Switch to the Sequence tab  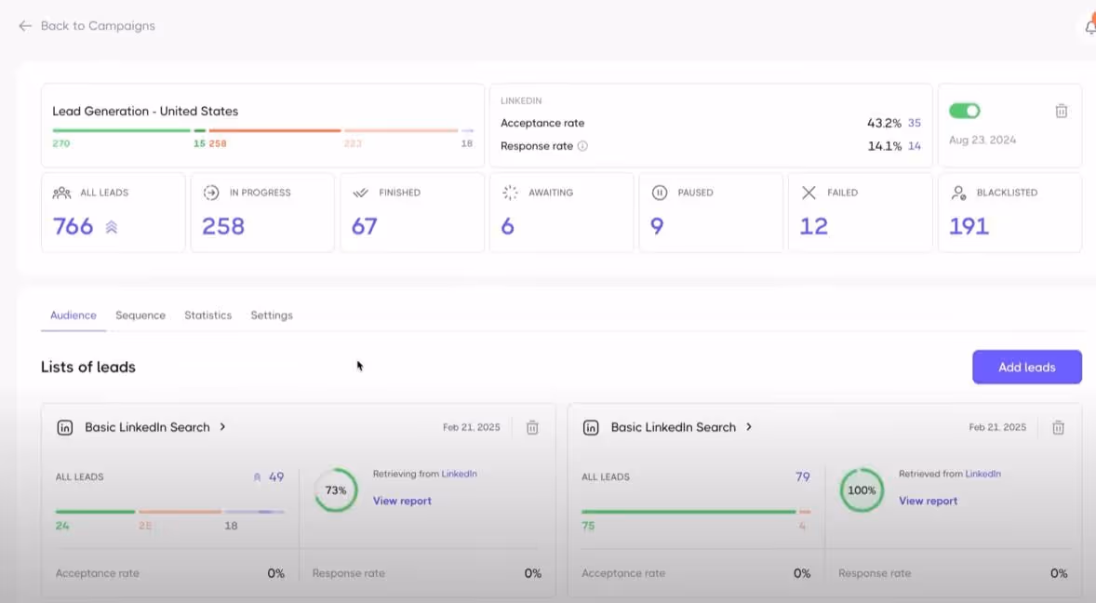click(x=140, y=315)
